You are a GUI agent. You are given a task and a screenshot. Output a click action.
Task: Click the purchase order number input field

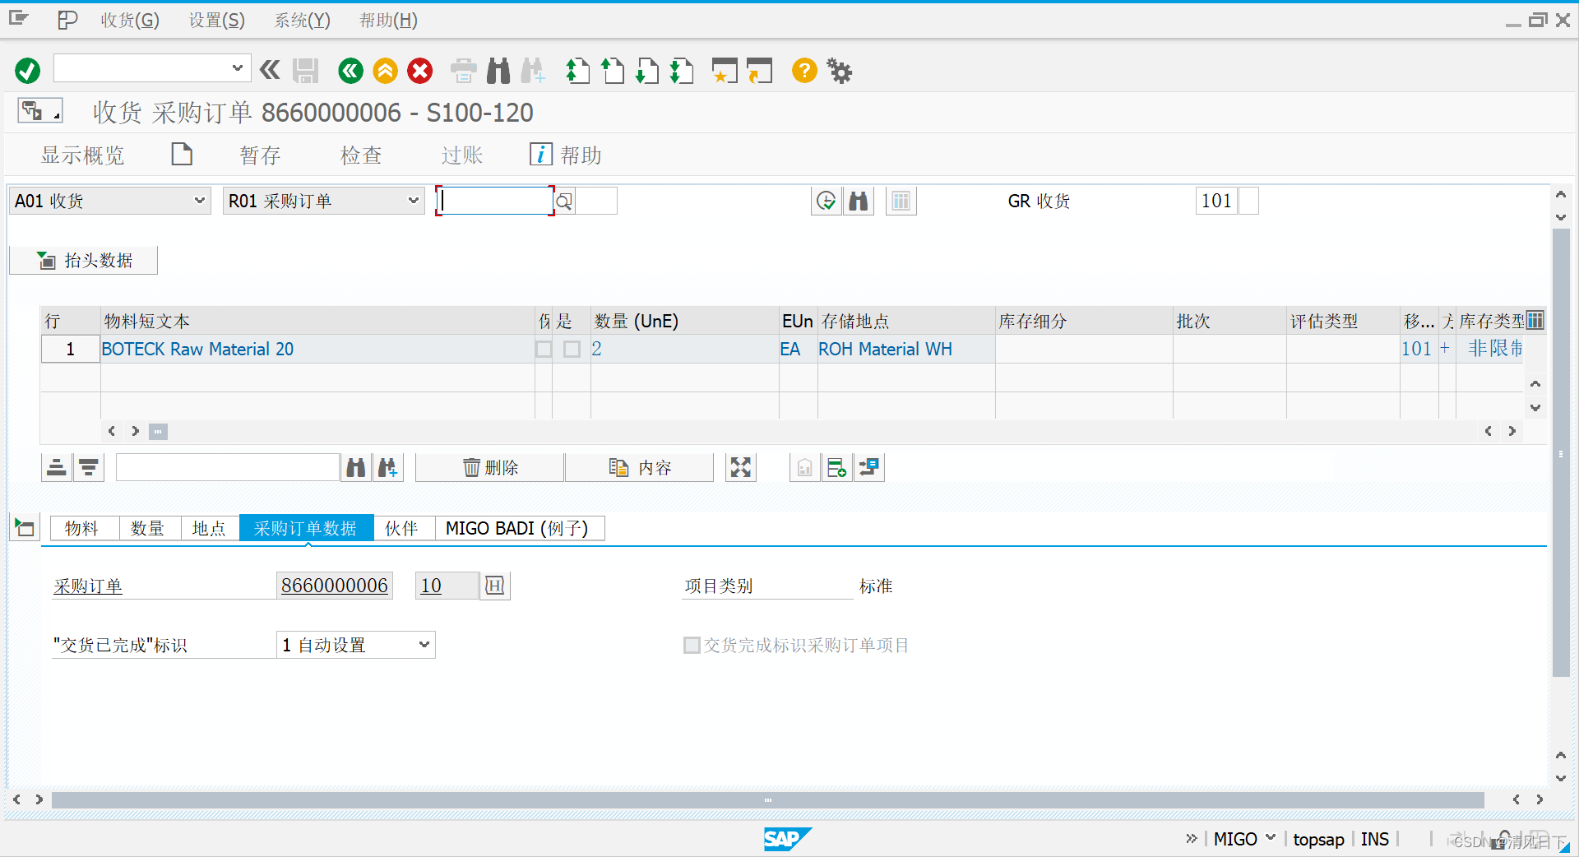[x=495, y=201]
